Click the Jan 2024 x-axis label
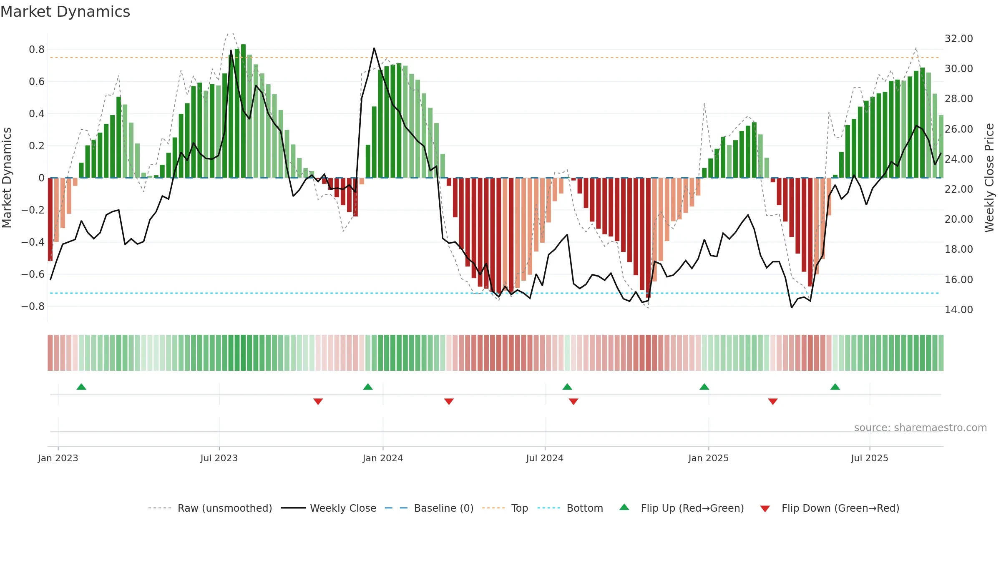The width and height of the screenshot is (1001, 563). 383,458
